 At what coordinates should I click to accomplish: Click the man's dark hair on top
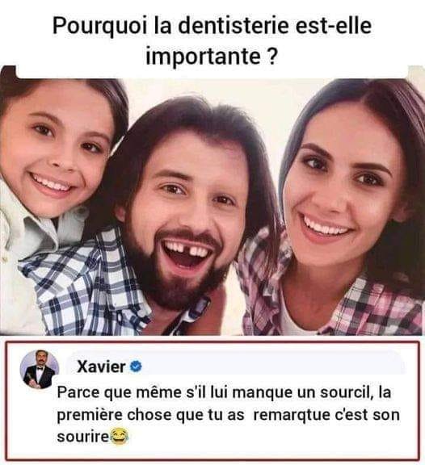tap(190, 119)
